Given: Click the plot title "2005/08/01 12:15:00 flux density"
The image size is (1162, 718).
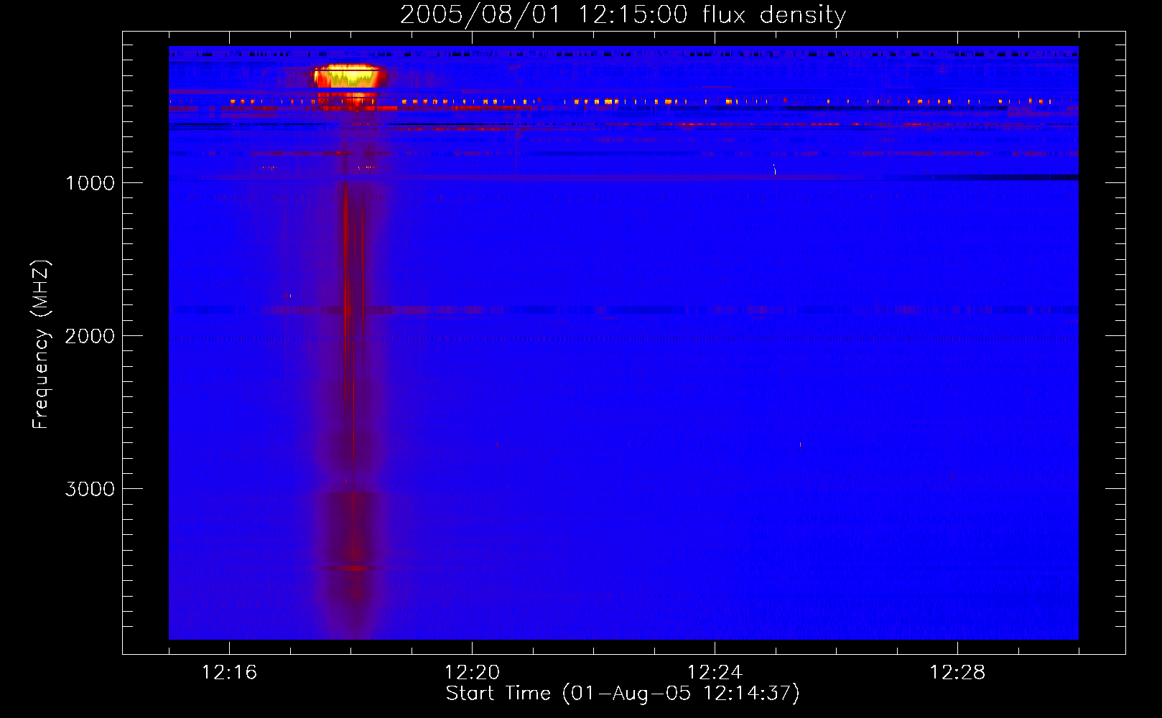Looking at the screenshot, I should (623, 14).
